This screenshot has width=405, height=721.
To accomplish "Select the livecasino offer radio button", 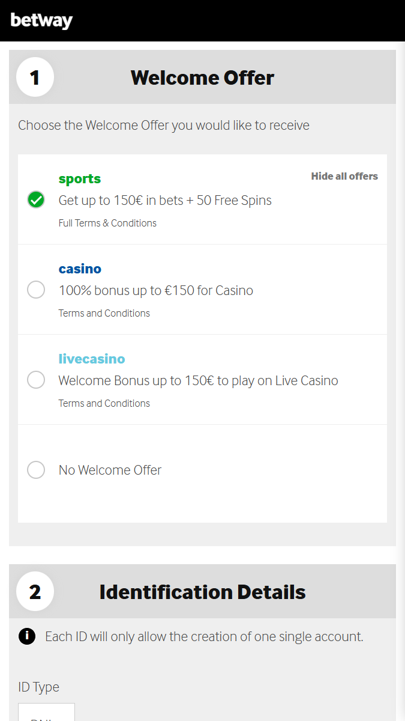I will (x=36, y=380).
